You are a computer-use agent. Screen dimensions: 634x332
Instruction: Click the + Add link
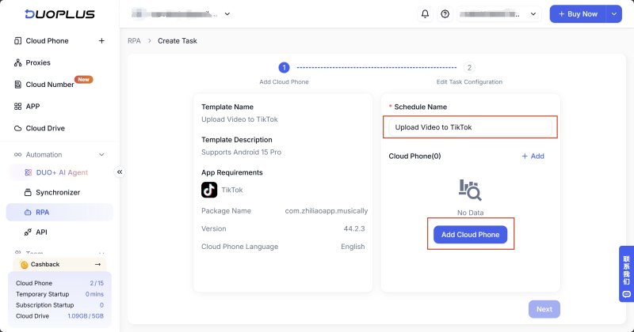(533, 156)
